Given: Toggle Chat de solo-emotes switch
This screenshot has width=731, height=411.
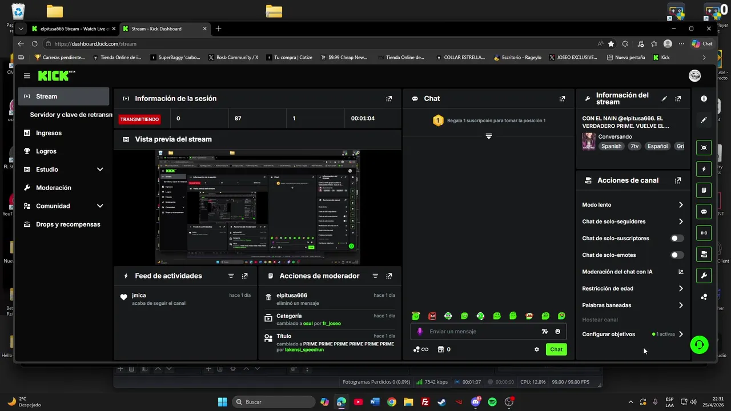Looking at the screenshot, I should 677,255.
